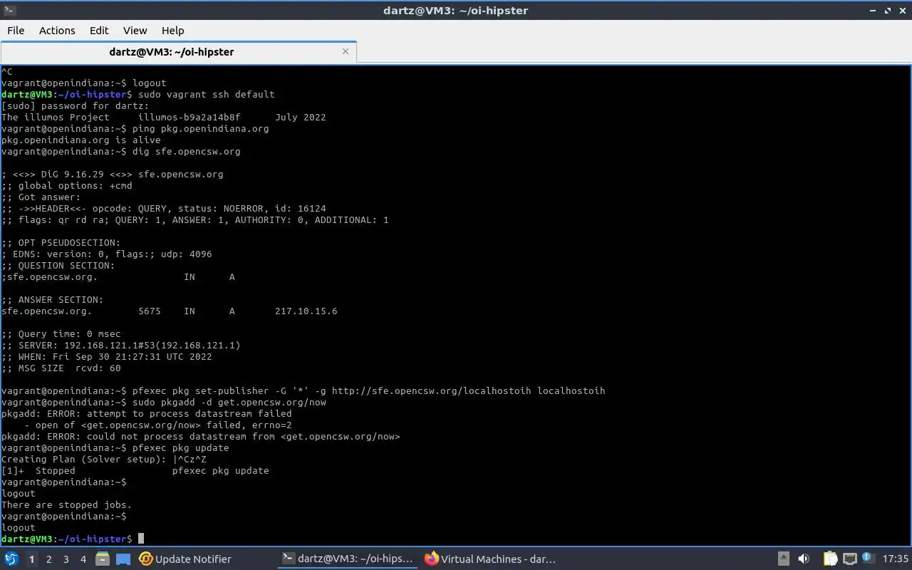Click the 'sudo pkgadd -d get.opencsw.org/now' line
The width and height of the screenshot is (912, 570).
[164, 403]
